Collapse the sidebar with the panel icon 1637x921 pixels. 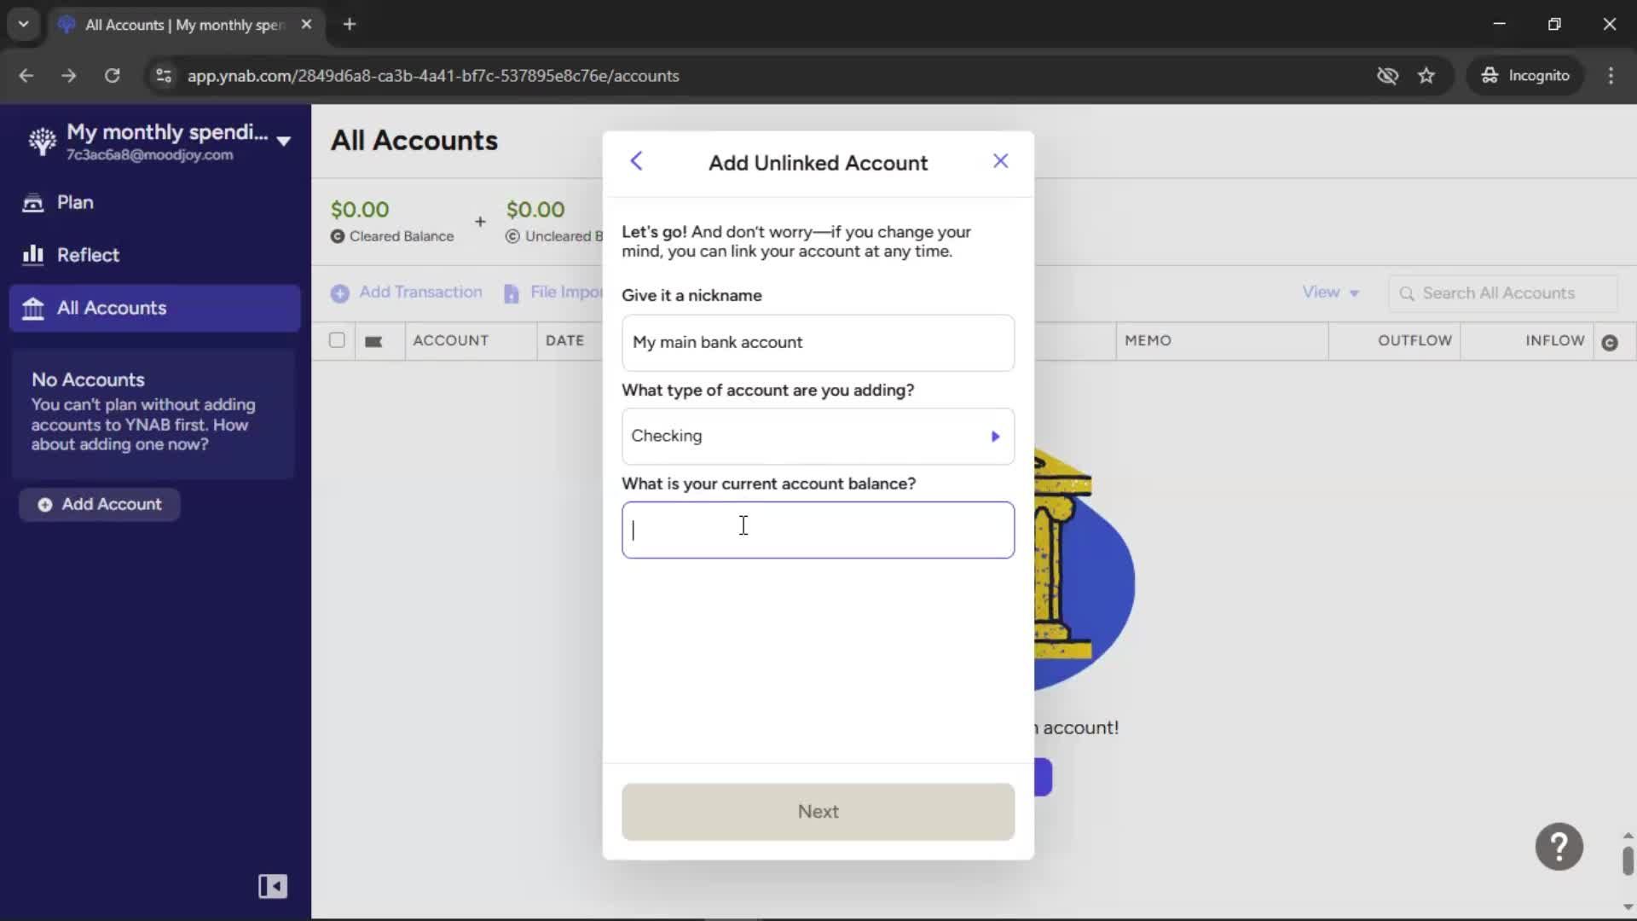pos(273,886)
